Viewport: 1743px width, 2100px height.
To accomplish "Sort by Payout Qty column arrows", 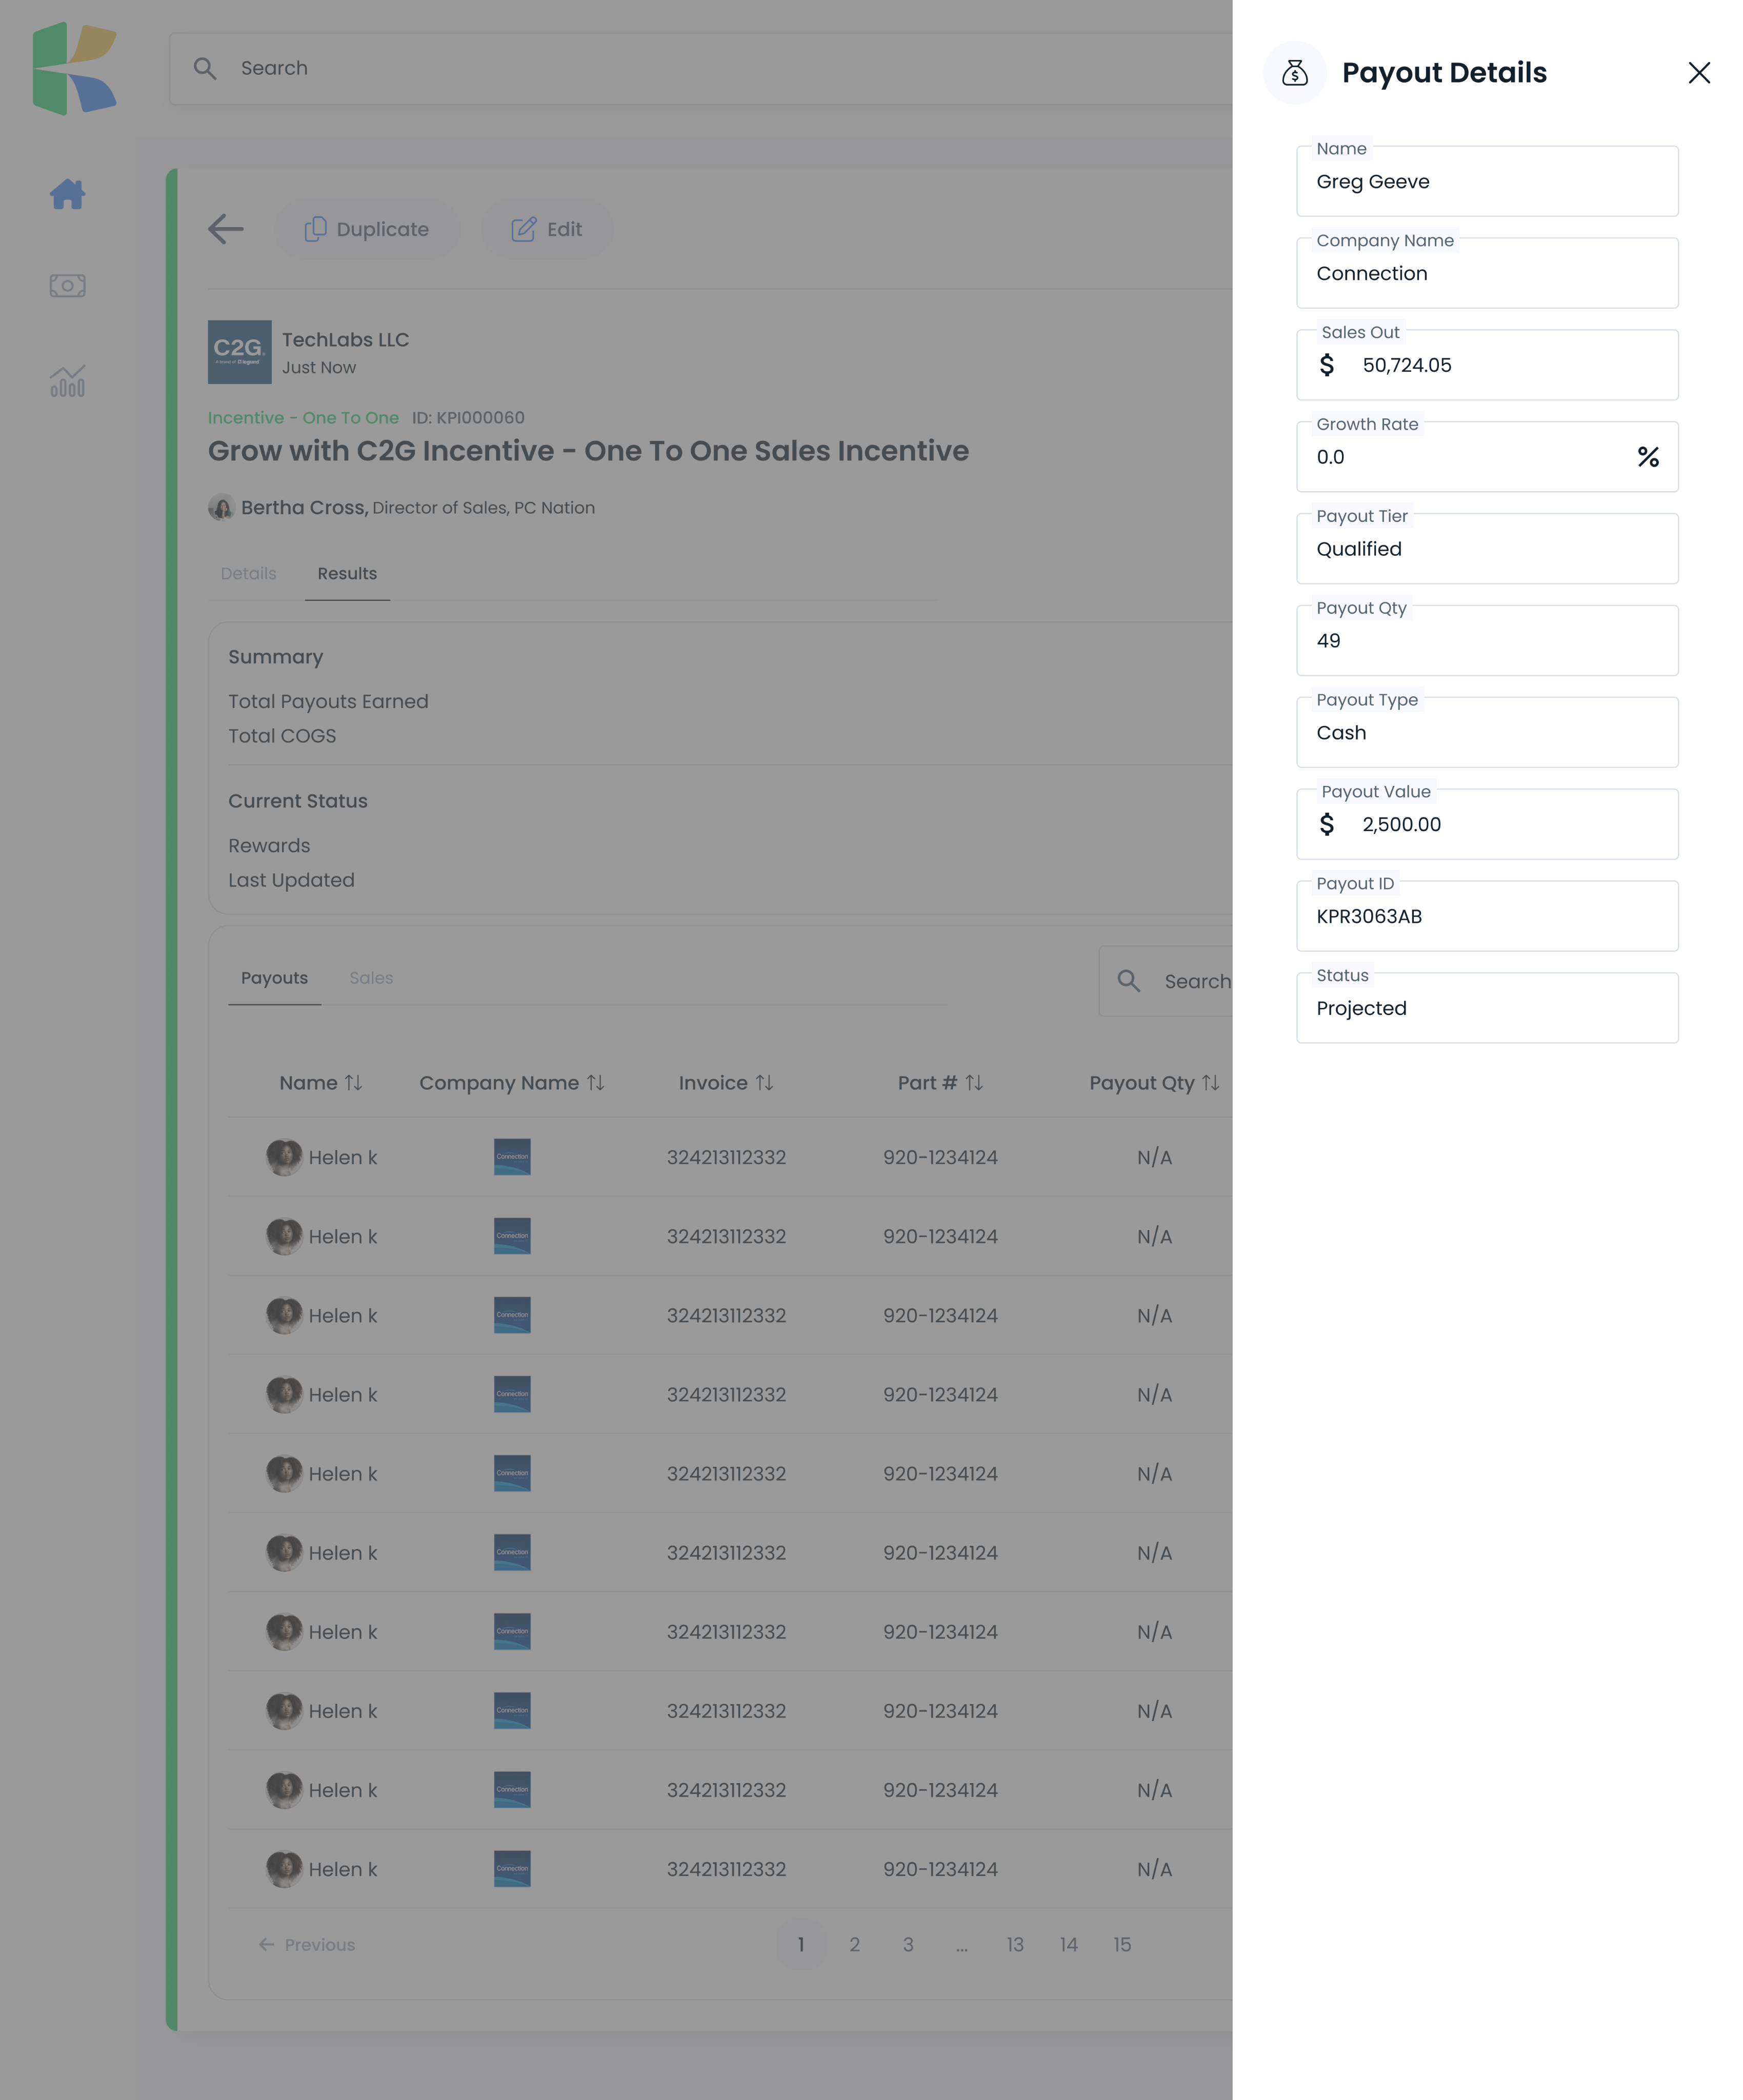I will point(1210,1083).
